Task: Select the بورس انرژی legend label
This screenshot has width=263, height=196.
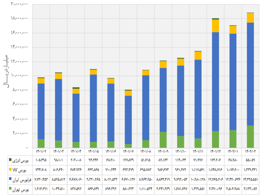Action: click(21, 160)
